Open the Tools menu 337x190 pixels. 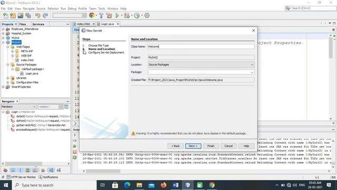(102, 8)
